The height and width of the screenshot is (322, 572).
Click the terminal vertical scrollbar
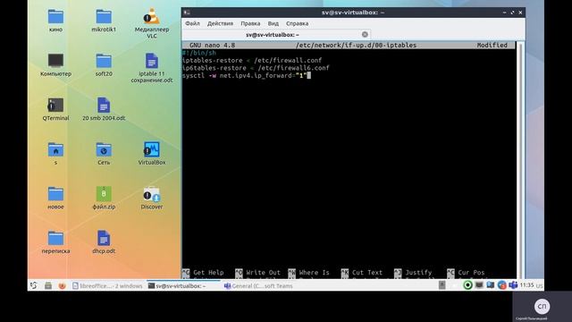[520, 160]
